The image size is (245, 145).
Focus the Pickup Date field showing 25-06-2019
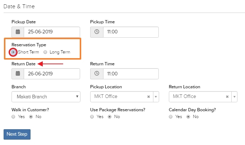[x=52, y=32]
